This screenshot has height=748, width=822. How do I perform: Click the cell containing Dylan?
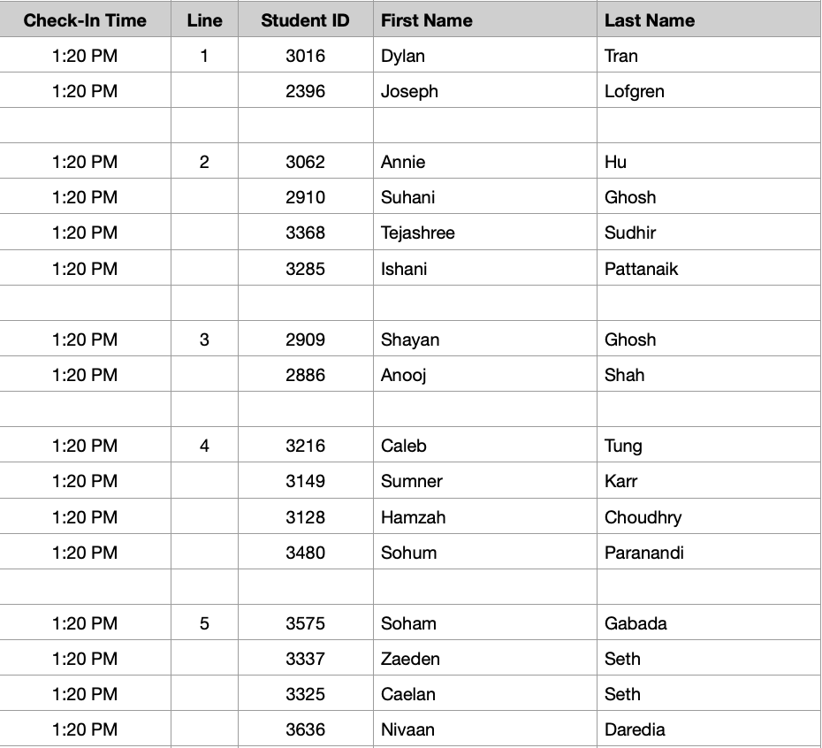pyautogui.click(x=485, y=55)
